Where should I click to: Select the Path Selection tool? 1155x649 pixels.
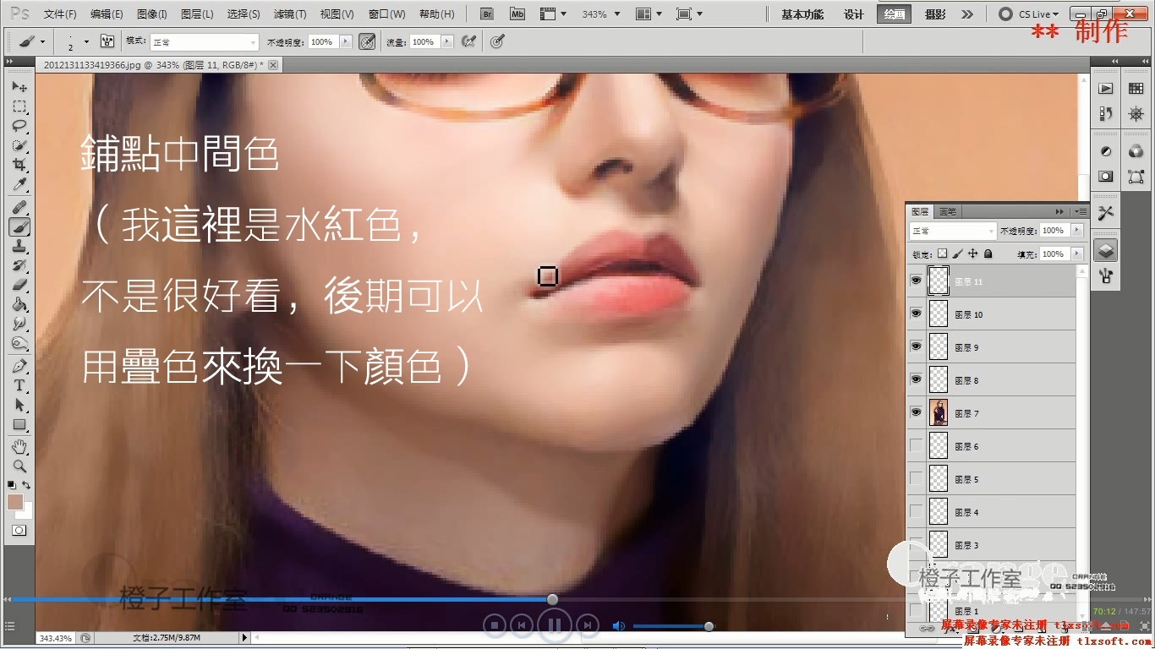tap(19, 405)
